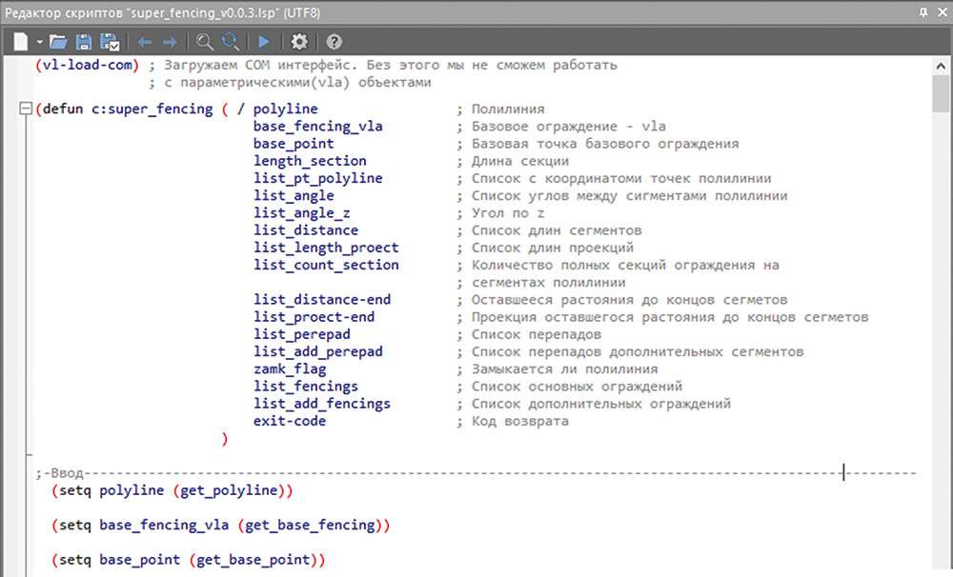Click the zamk_flag variable
This screenshot has width=953, height=577.
[x=290, y=368]
